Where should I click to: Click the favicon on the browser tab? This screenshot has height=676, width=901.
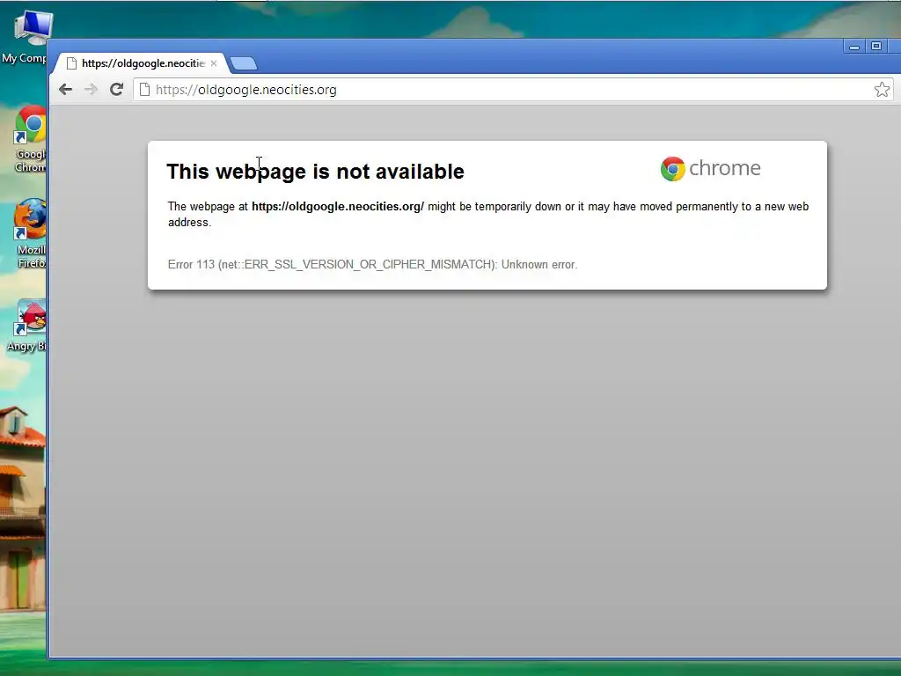click(71, 63)
